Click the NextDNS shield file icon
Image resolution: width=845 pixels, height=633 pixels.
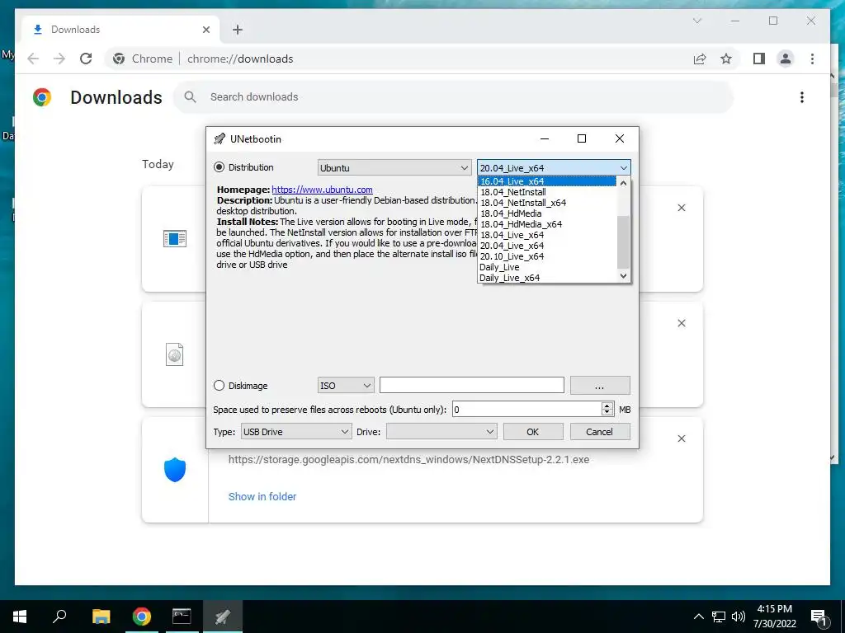point(175,470)
